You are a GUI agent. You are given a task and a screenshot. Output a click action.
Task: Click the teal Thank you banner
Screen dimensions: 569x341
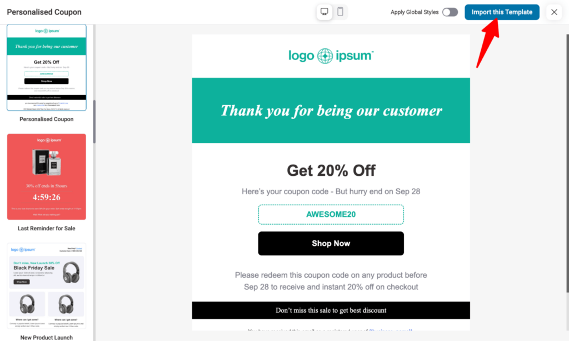(331, 110)
